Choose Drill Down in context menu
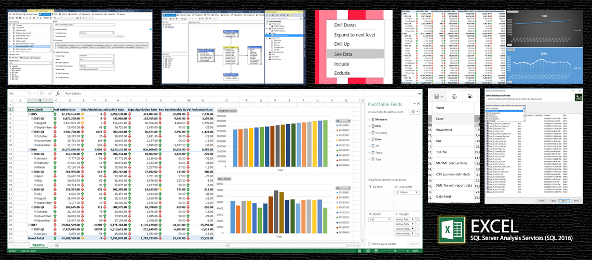This screenshot has height=260, width=592. coord(345,25)
